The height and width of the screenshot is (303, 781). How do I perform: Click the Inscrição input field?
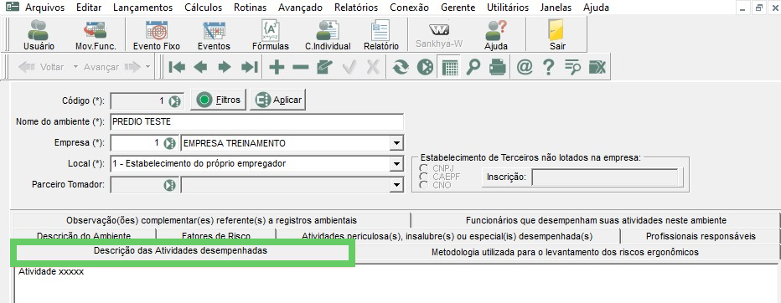[x=605, y=177]
